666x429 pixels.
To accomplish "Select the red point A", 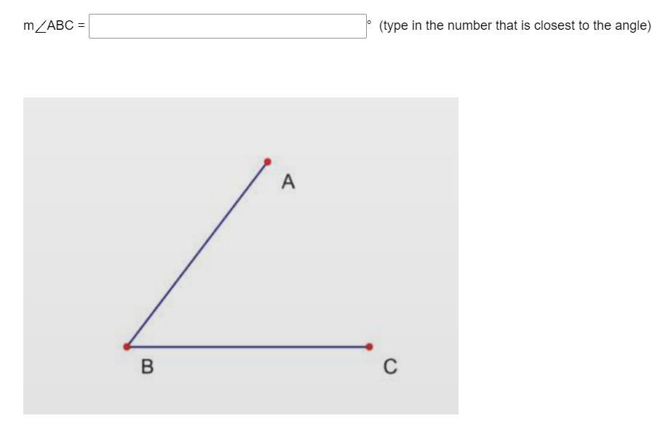I will pos(268,161).
